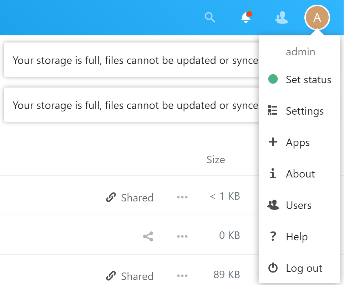The image size is (344, 285).
Task: Open the notifications bell
Action: coord(246,17)
